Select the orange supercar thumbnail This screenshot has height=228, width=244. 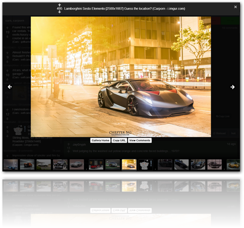(27, 164)
